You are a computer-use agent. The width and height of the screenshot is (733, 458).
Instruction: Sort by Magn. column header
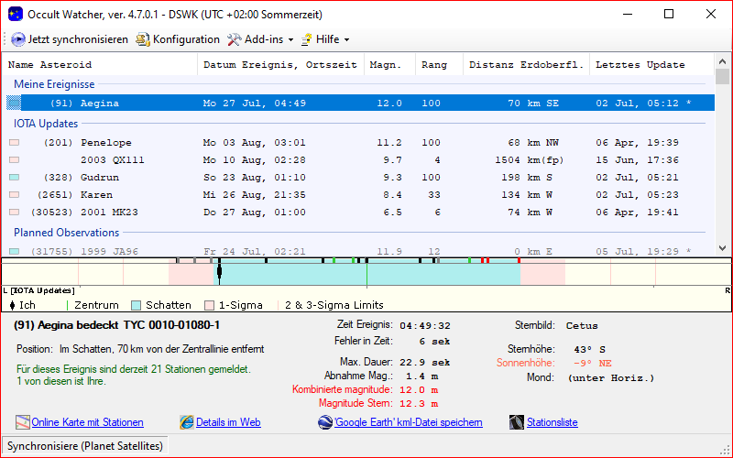coord(390,65)
